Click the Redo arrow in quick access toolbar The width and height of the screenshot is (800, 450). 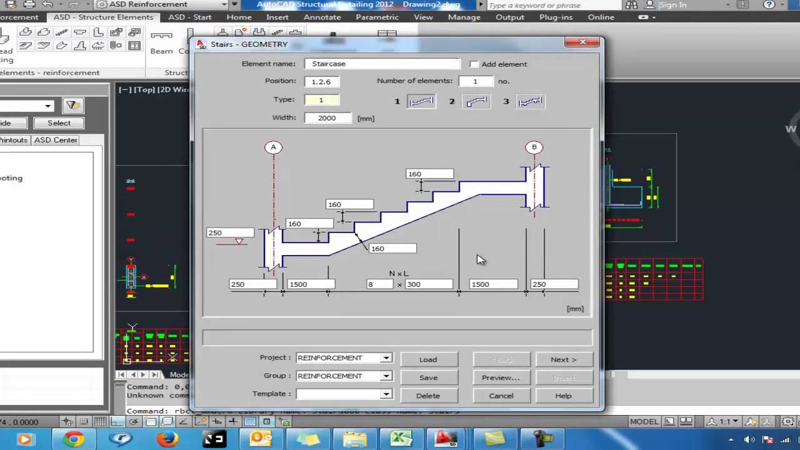click(x=74, y=4)
